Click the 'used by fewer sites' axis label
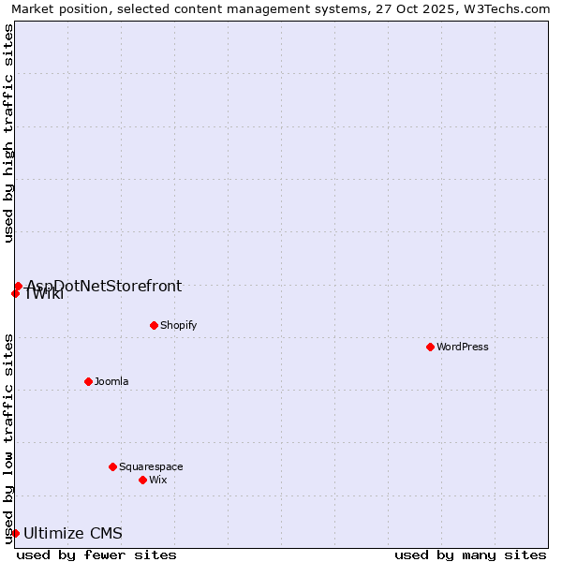Image resolution: width=562 pixels, height=562 pixels. pyautogui.click(x=96, y=555)
